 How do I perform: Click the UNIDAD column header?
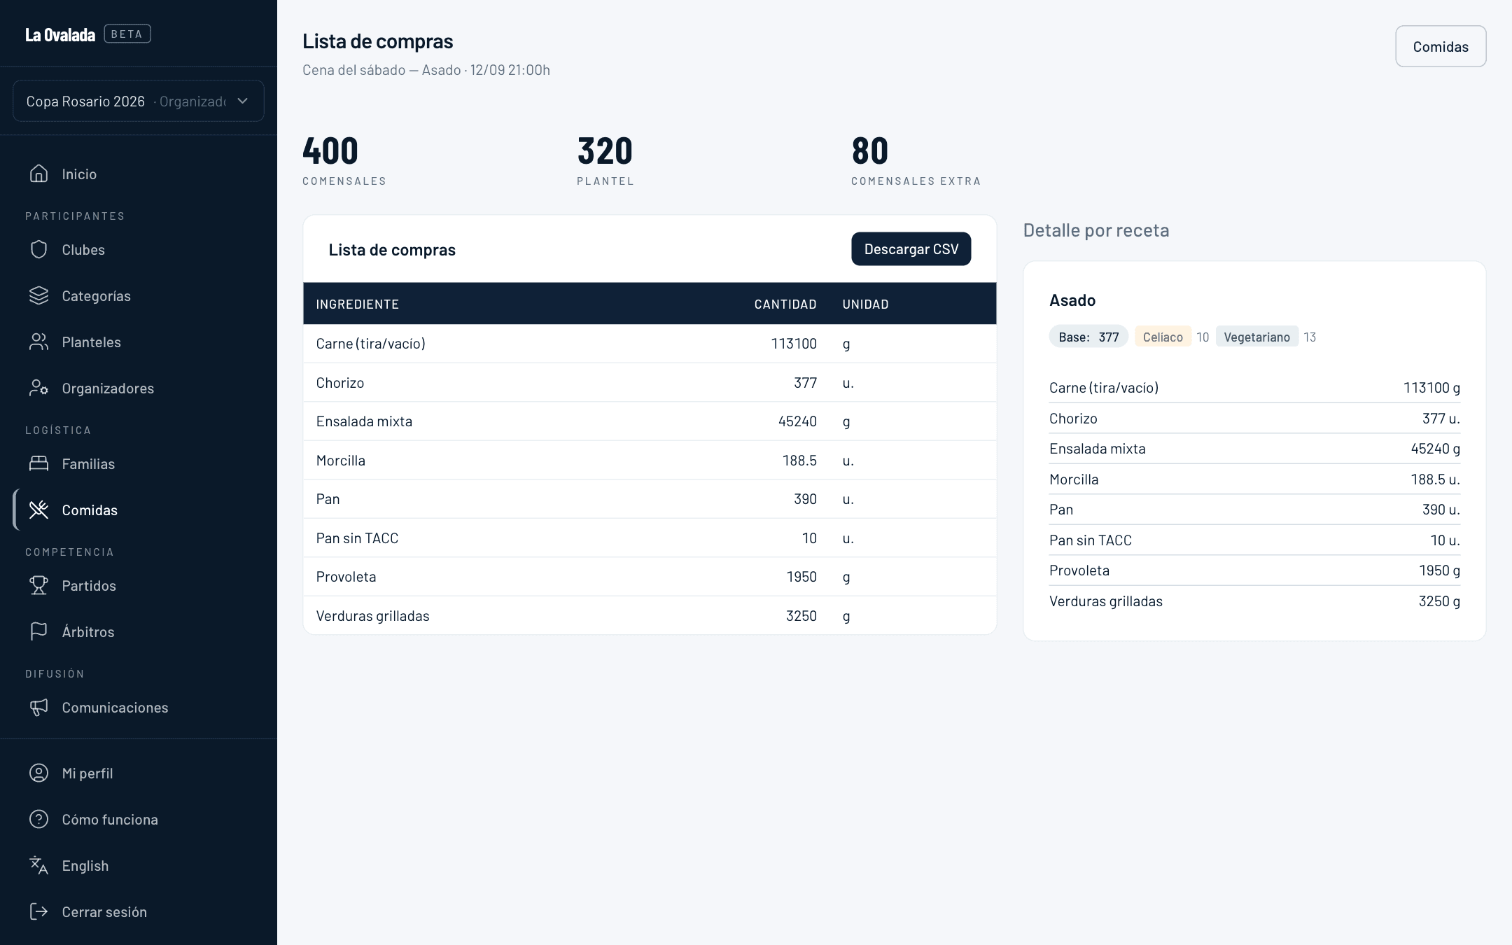click(865, 304)
